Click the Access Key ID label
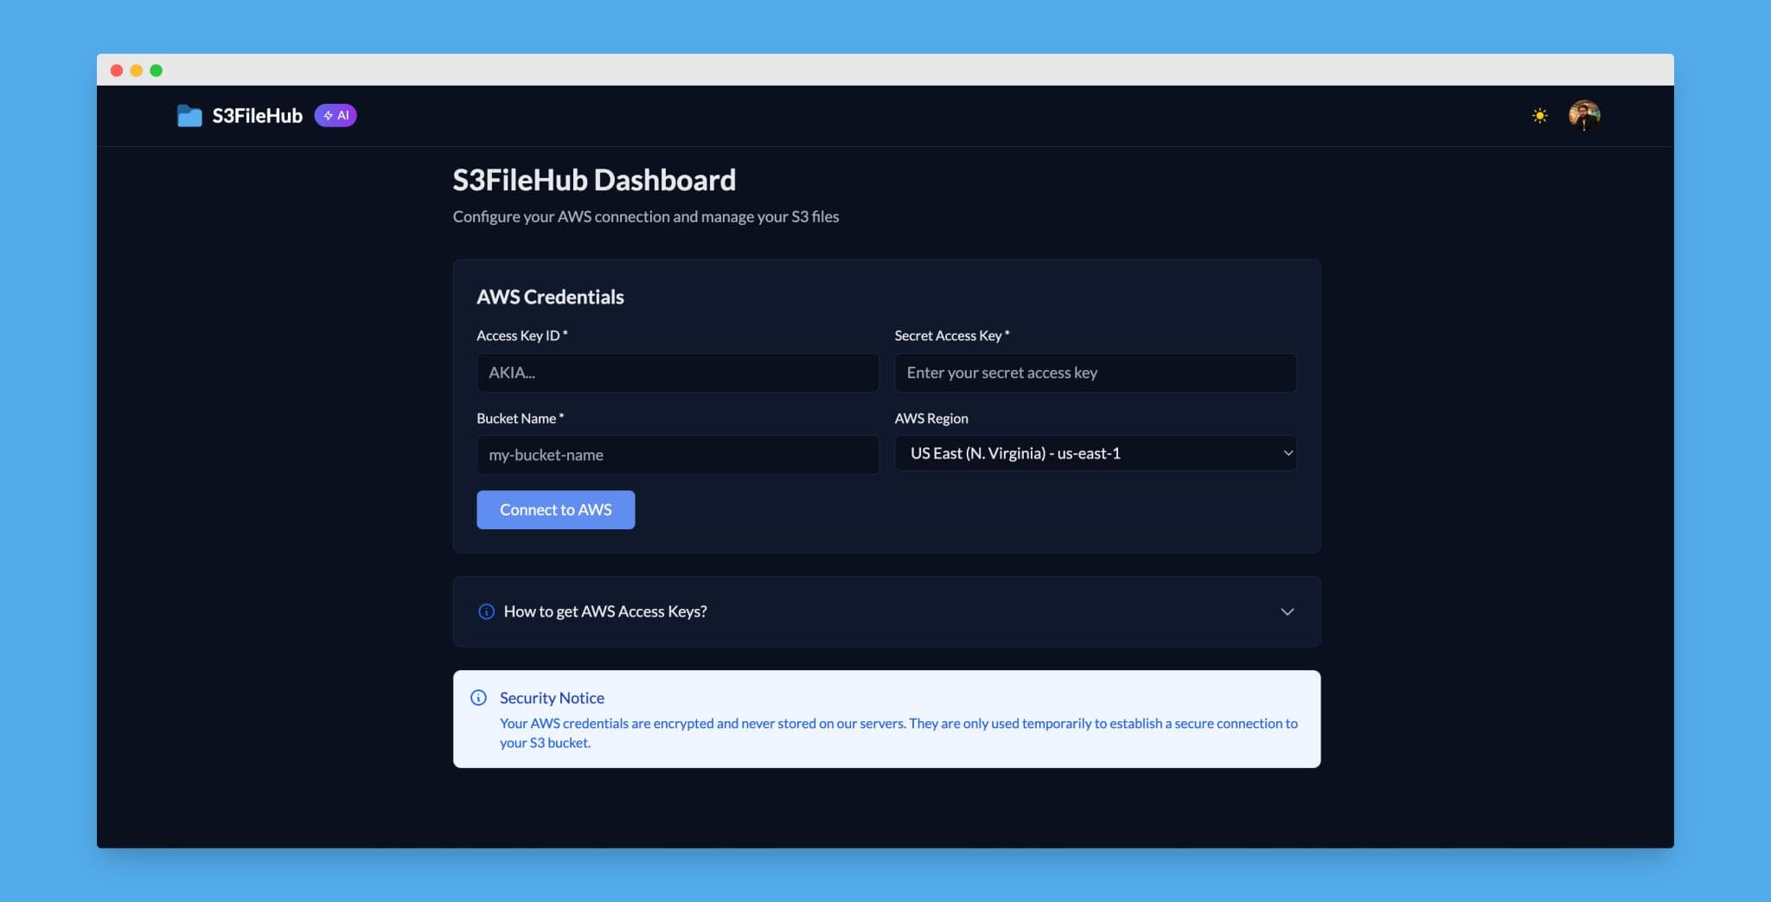The image size is (1771, 902). tap(521, 336)
